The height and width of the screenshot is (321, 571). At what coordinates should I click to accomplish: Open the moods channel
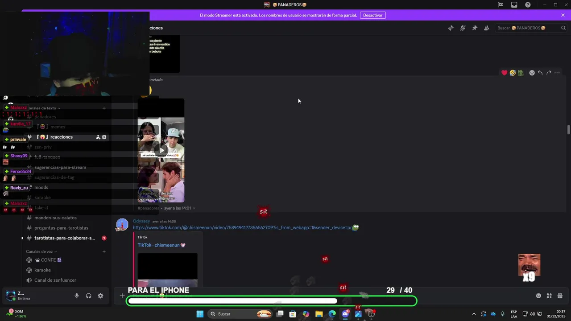(x=41, y=188)
